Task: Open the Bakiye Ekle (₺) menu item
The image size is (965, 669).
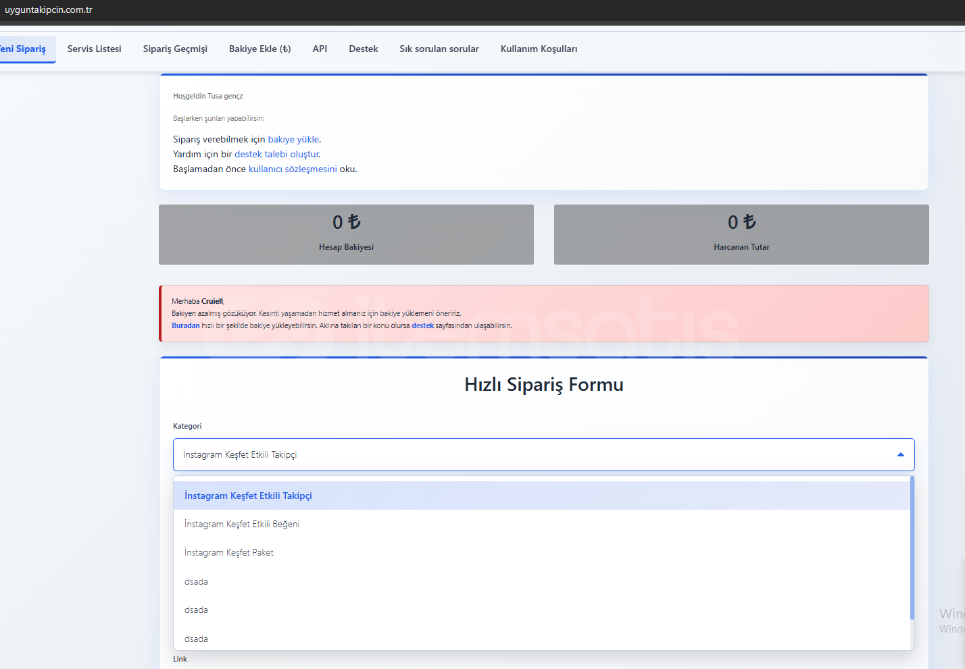Action: [259, 49]
